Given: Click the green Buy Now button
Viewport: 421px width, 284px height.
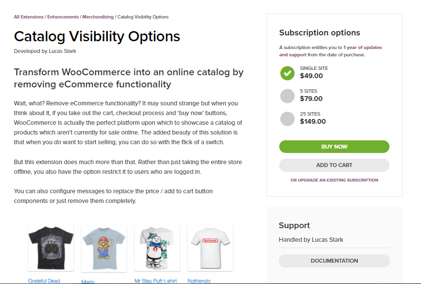Looking at the screenshot, I should pyautogui.click(x=334, y=147).
